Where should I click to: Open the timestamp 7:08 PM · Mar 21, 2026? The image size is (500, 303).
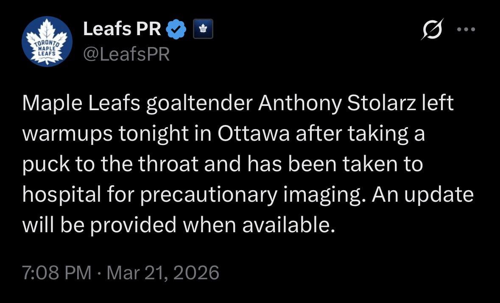[121, 273]
